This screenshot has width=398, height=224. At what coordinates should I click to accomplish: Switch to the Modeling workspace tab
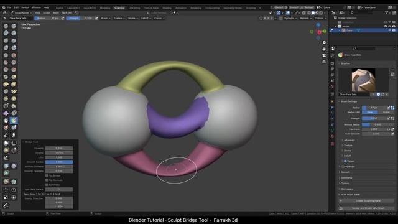click(105, 8)
